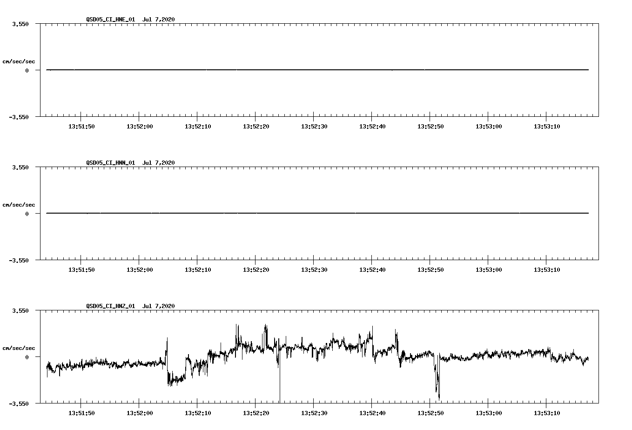The width and height of the screenshot is (632, 430).
Task: Select the -3.550 lower limit on HNN plot
Action: tap(19, 260)
